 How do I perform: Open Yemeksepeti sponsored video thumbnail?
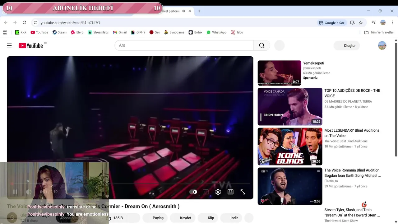click(279, 73)
